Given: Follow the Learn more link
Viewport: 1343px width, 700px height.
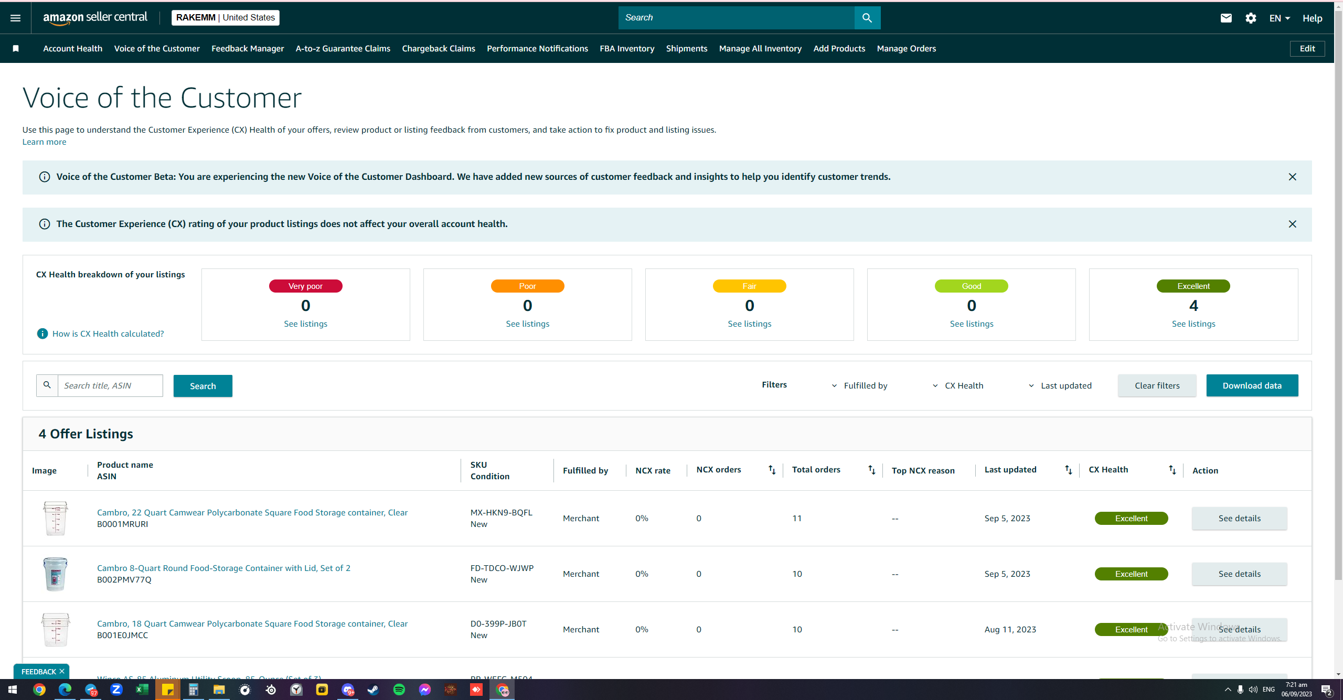Looking at the screenshot, I should [44, 142].
